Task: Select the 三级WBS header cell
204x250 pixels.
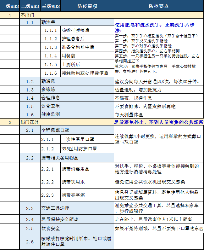Action: 51,6
